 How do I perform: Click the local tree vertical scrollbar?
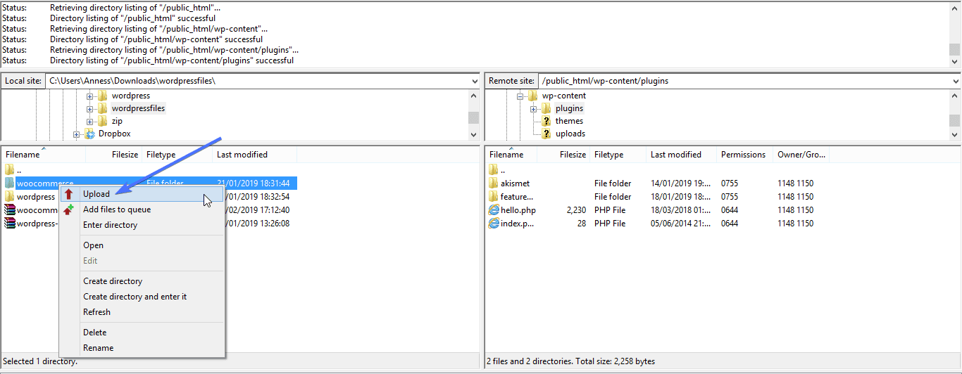pos(474,115)
